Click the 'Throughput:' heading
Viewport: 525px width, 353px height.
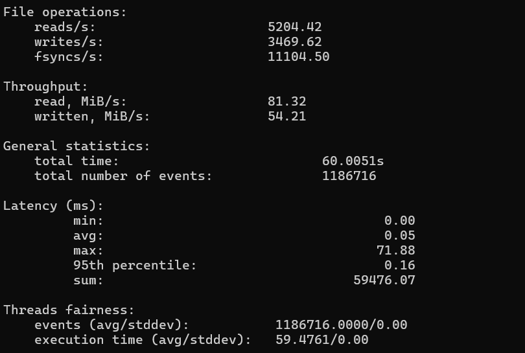[x=45, y=87]
